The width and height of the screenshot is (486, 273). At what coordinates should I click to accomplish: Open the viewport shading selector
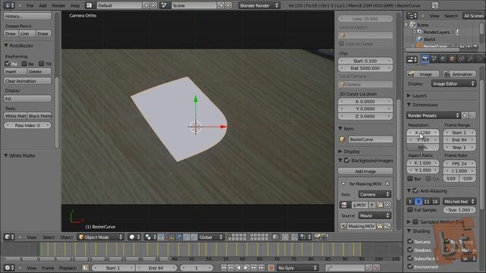point(135,237)
